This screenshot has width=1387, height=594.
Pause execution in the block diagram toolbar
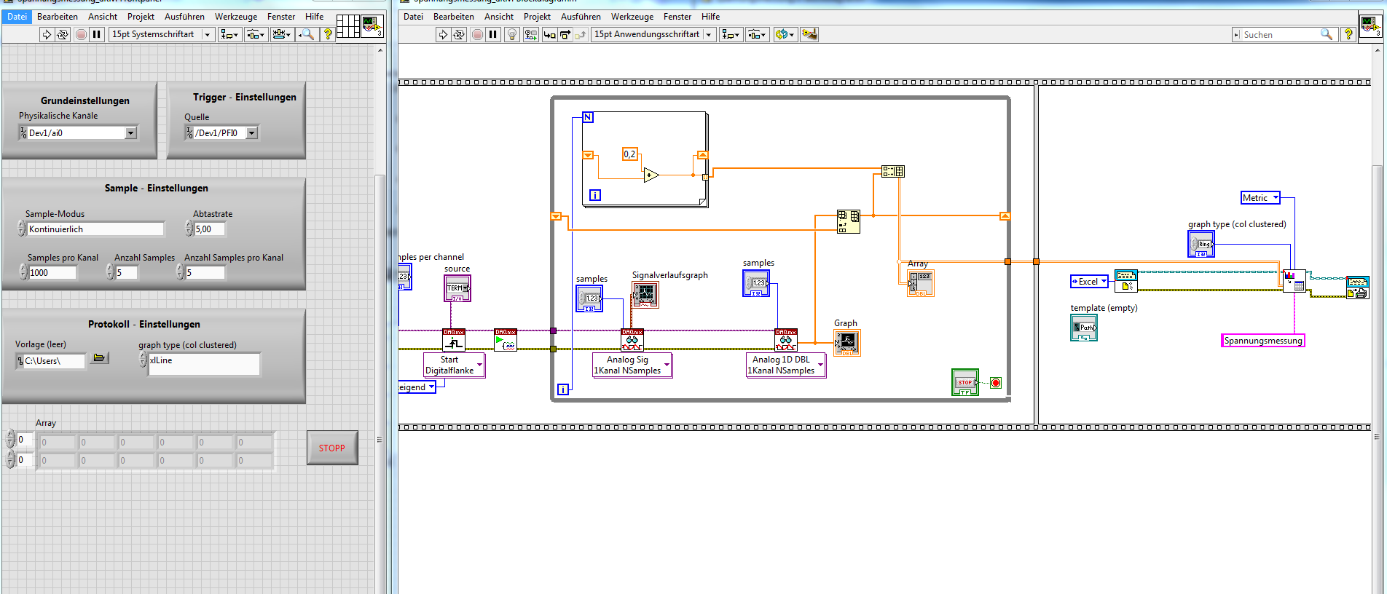pos(493,34)
